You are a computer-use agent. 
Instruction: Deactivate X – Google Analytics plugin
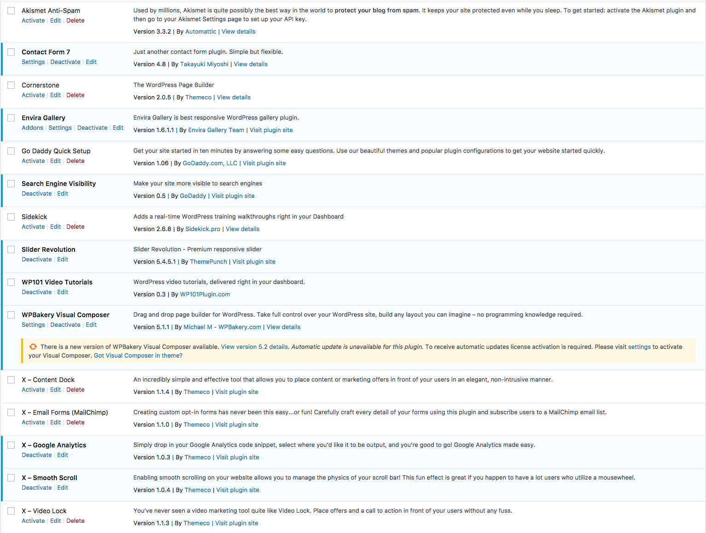pos(37,455)
